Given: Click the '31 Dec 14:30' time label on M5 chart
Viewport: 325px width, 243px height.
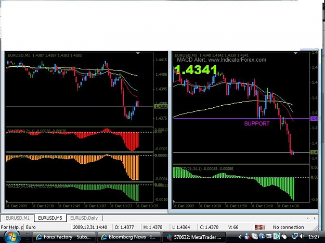Looking at the screenshot, I should [288, 206].
